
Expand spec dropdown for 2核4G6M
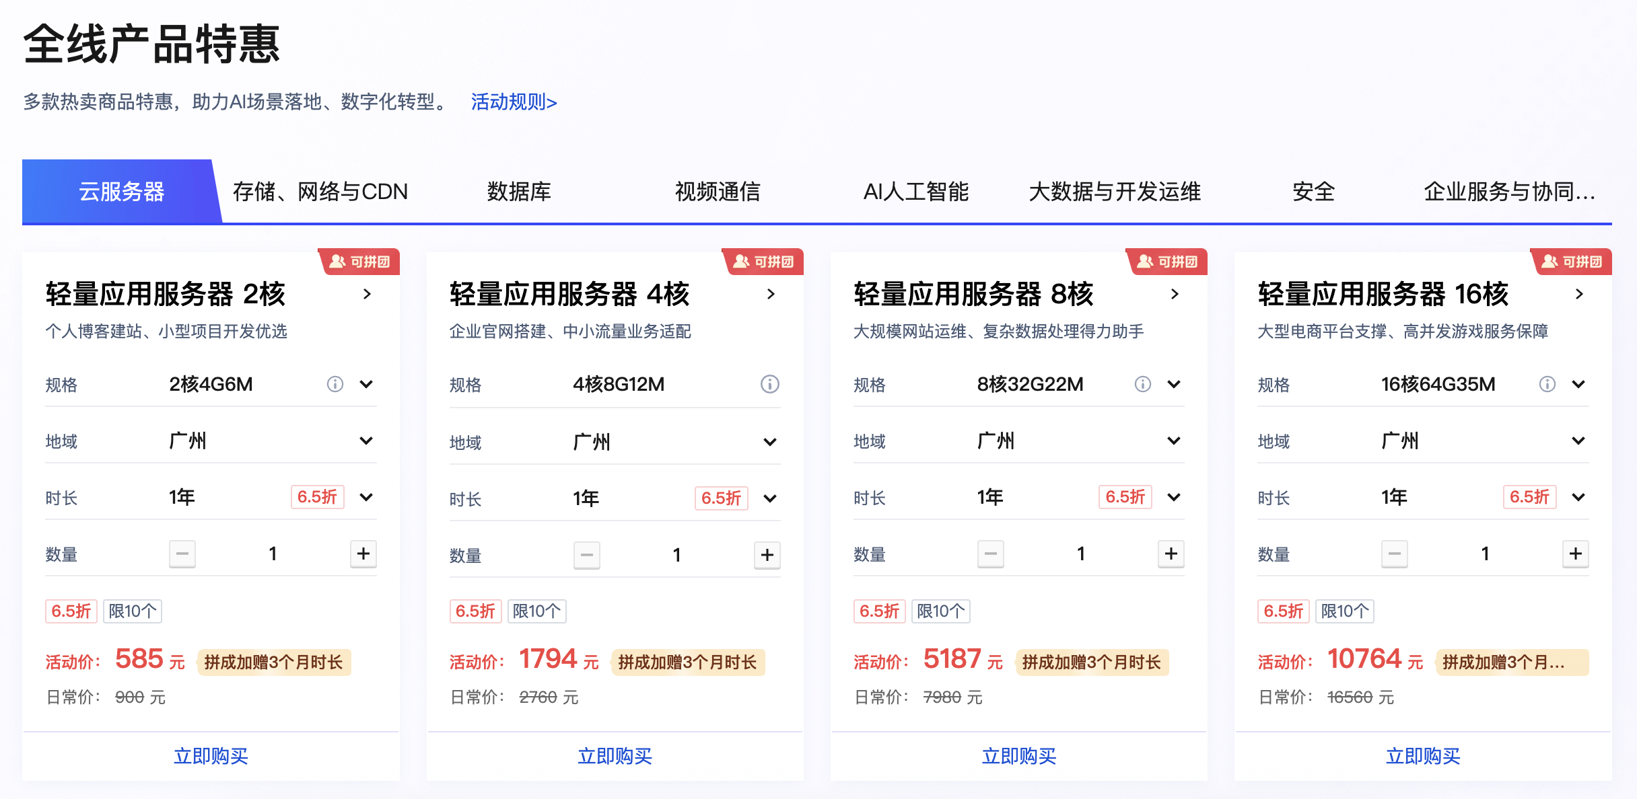pyautogui.click(x=366, y=384)
